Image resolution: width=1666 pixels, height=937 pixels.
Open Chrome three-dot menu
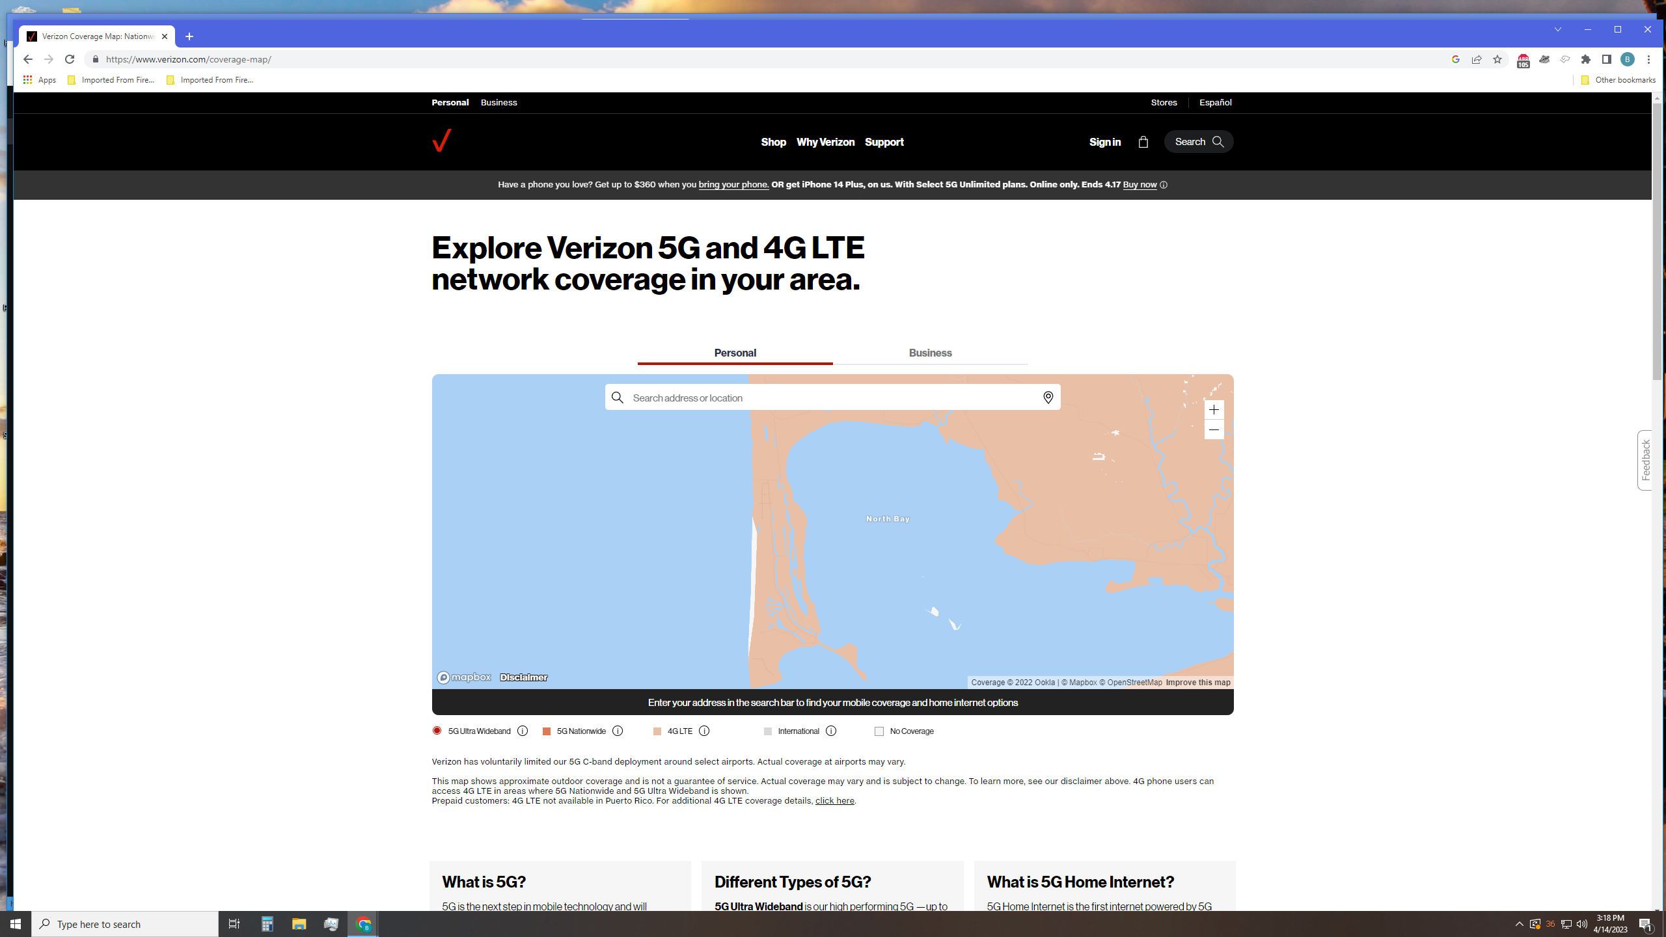pyautogui.click(x=1648, y=59)
